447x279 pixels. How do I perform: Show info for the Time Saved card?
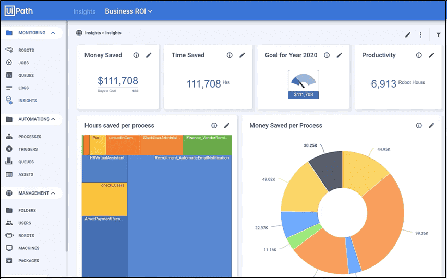pos(229,55)
